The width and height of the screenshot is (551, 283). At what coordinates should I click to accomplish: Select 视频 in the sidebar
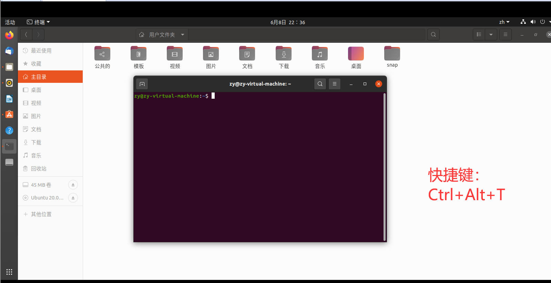tap(50, 103)
